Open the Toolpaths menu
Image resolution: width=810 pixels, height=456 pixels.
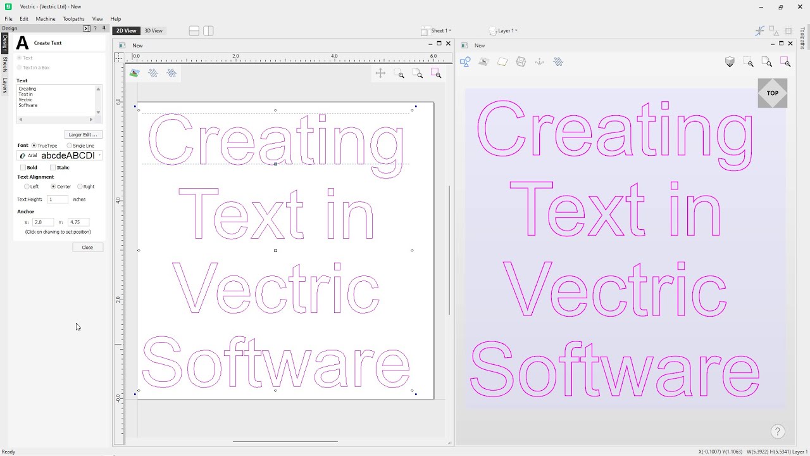(73, 19)
